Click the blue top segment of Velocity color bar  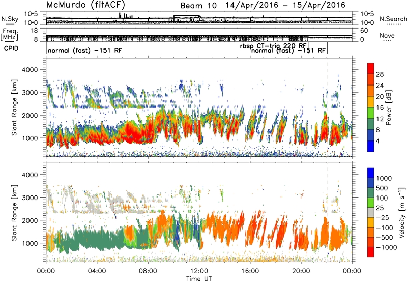[371, 173]
